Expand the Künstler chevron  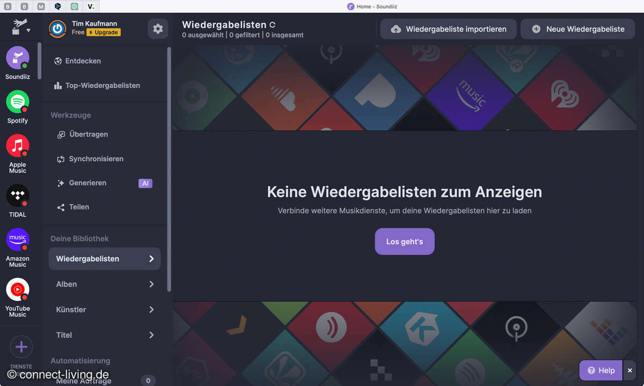click(151, 310)
